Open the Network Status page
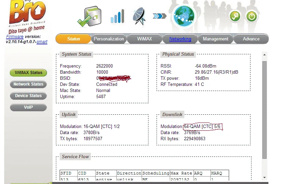The height and width of the screenshot is (184, 284). pyautogui.click(x=28, y=84)
